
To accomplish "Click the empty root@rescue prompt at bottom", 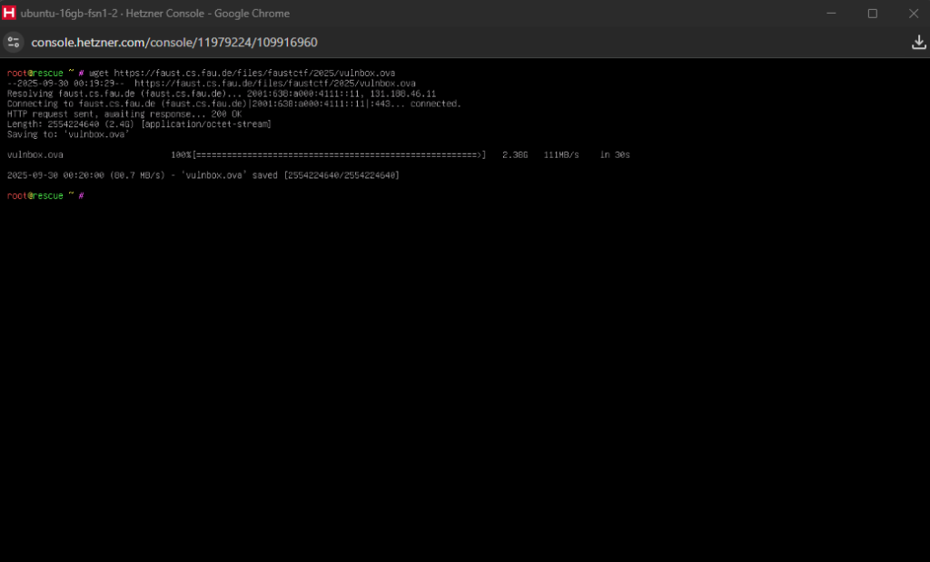I will 45,196.
